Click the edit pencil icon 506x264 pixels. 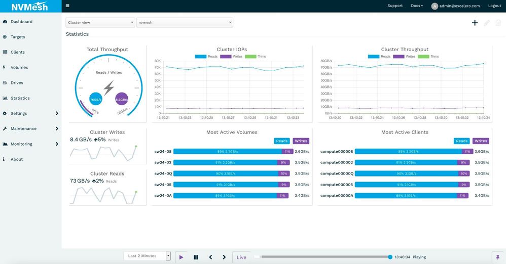[487, 23]
